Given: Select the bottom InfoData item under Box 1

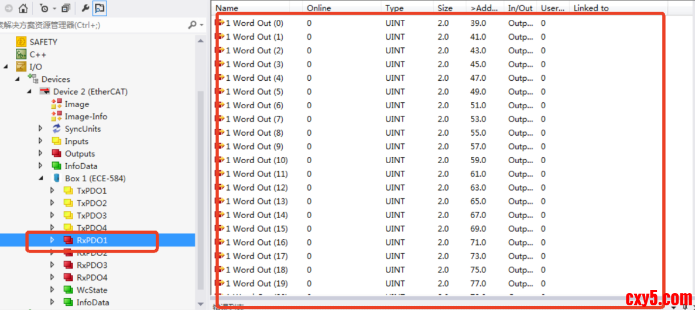Looking at the screenshot, I should tap(93, 302).
